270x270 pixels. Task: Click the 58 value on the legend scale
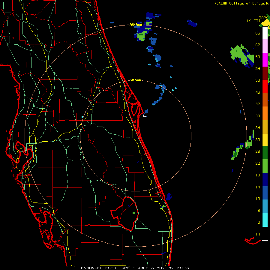(x=258, y=57)
